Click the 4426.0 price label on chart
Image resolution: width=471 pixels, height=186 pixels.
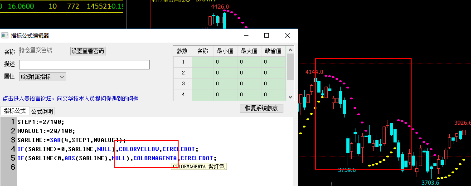(x=220, y=7)
